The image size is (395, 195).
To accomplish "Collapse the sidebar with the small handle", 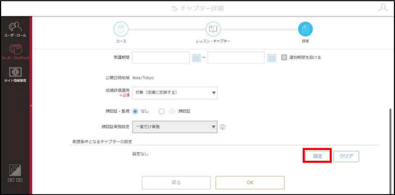I will point(31,106).
